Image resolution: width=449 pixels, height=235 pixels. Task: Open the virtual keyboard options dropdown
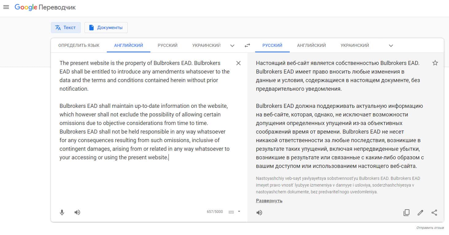(x=239, y=211)
